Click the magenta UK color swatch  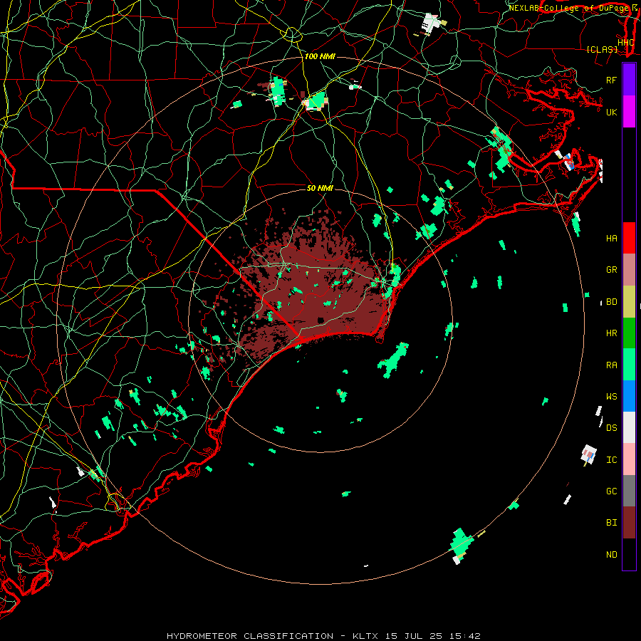coord(629,112)
